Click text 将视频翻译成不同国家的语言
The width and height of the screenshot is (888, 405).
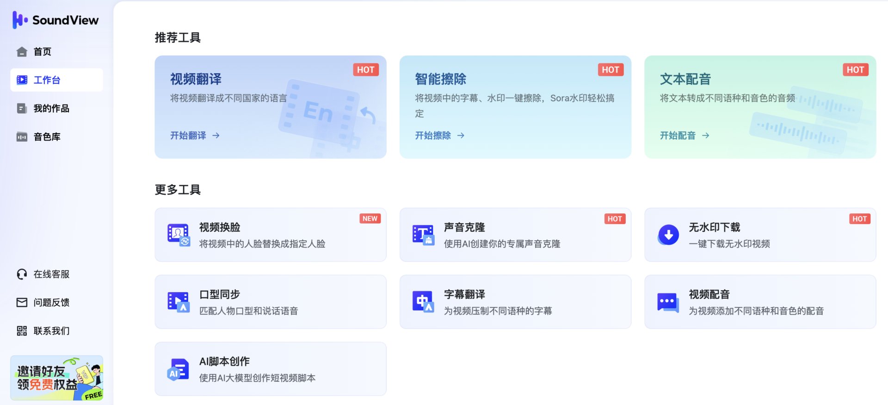coord(228,98)
